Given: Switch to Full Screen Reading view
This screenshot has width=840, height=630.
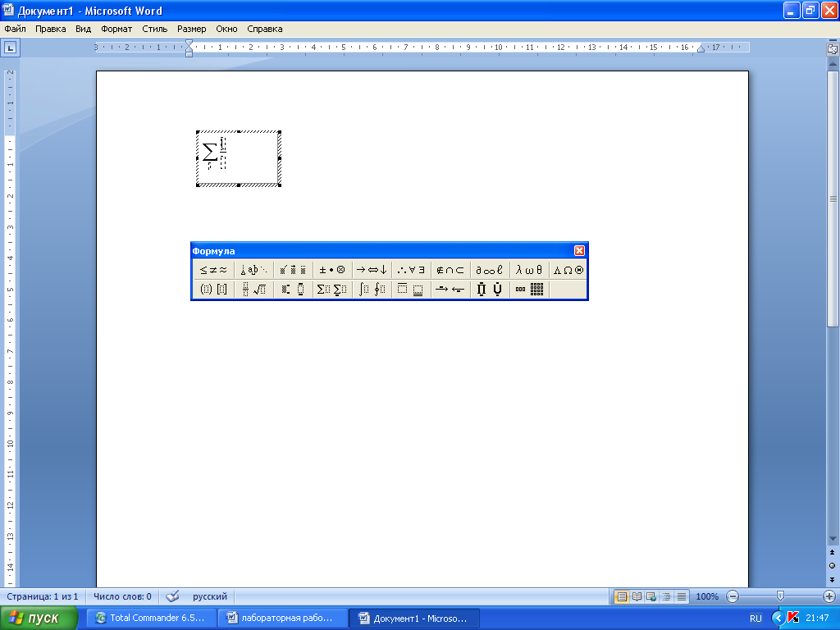Looking at the screenshot, I should coord(637,596).
